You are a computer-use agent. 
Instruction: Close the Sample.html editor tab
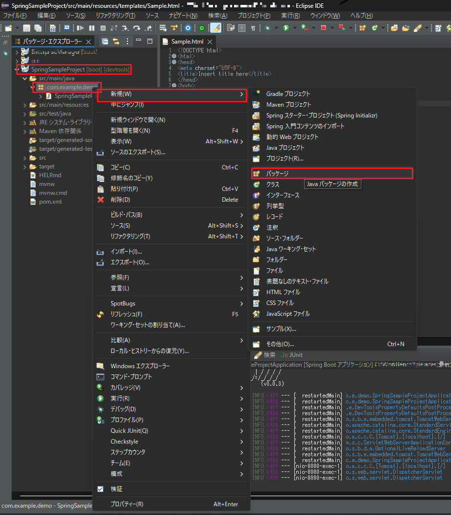[210, 42]
